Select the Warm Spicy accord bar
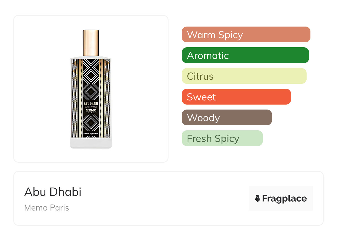The height and width of the screenshot is (239, 337). click(x=246, y=35)
